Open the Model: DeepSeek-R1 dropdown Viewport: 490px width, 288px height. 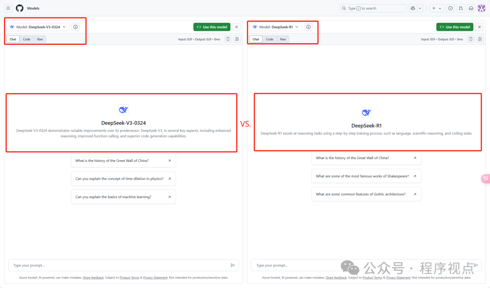point(276,27)
